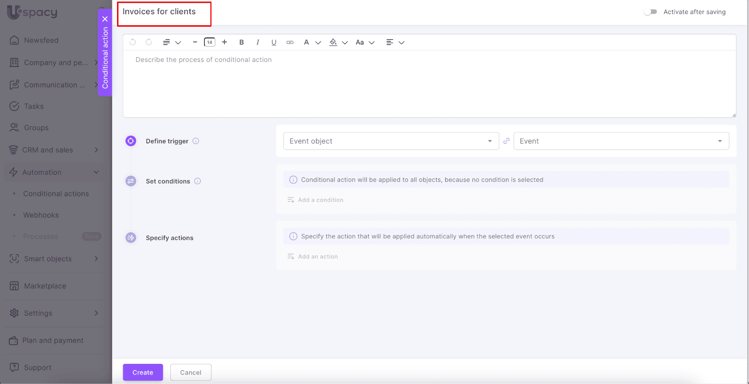Screen dimensions: 749x384
Task: Click the Bold formatting icon
Action: point(242,42)
